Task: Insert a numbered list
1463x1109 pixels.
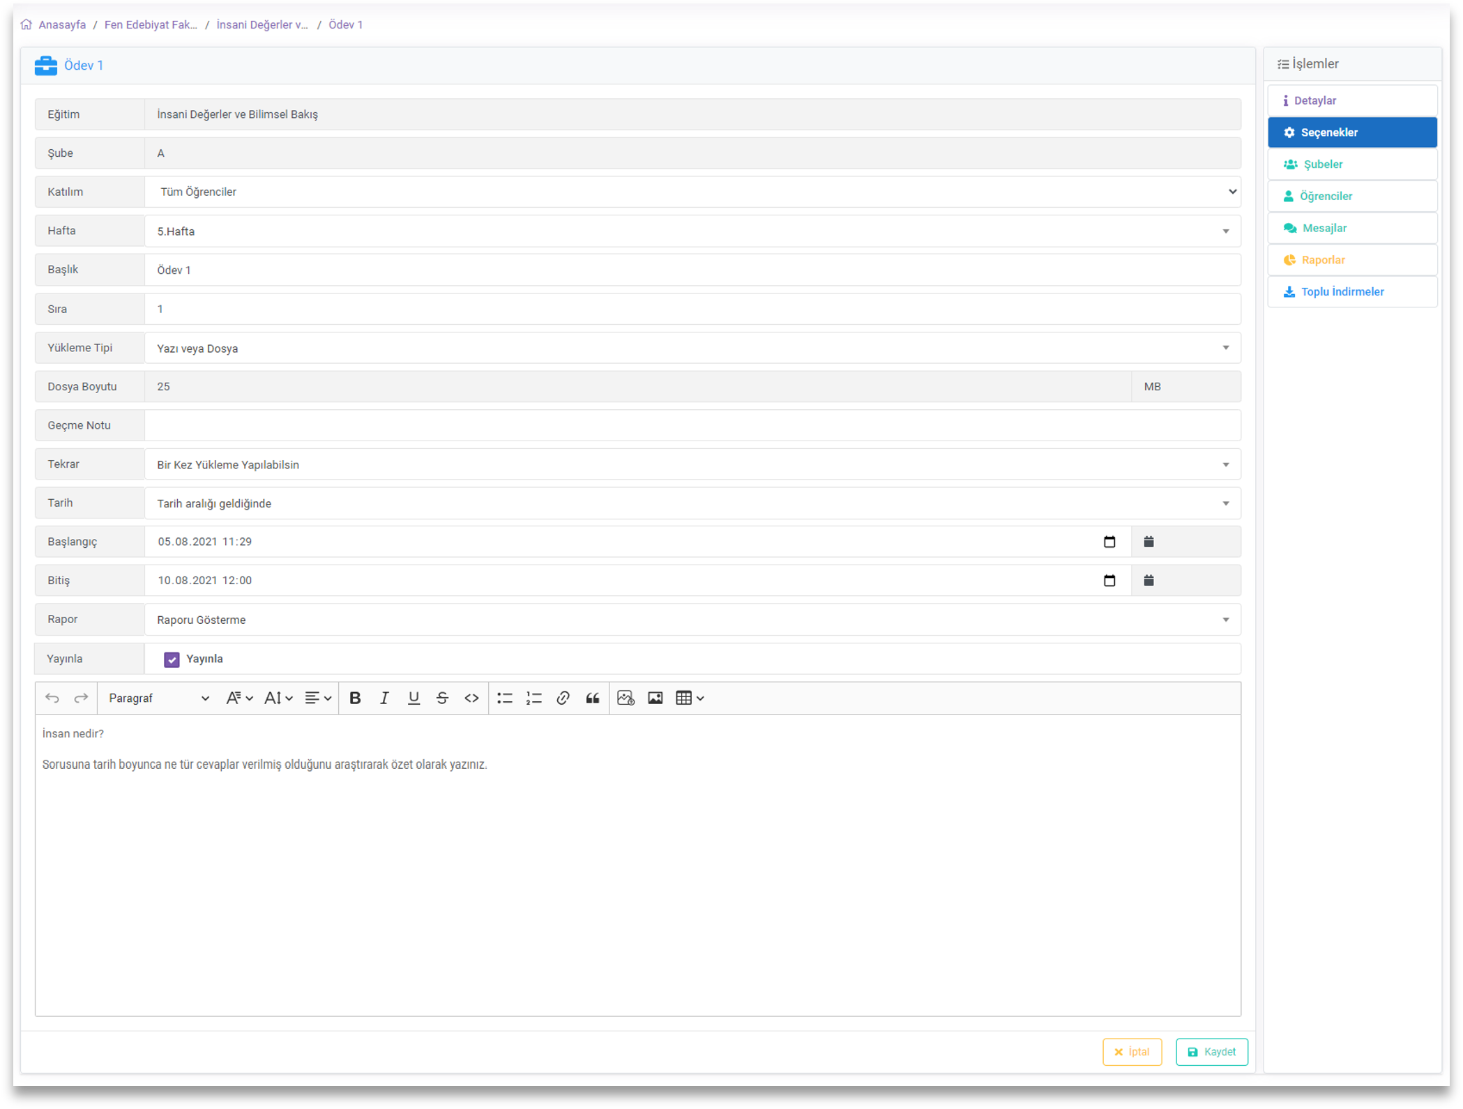Action: click(x=534, y=698)
